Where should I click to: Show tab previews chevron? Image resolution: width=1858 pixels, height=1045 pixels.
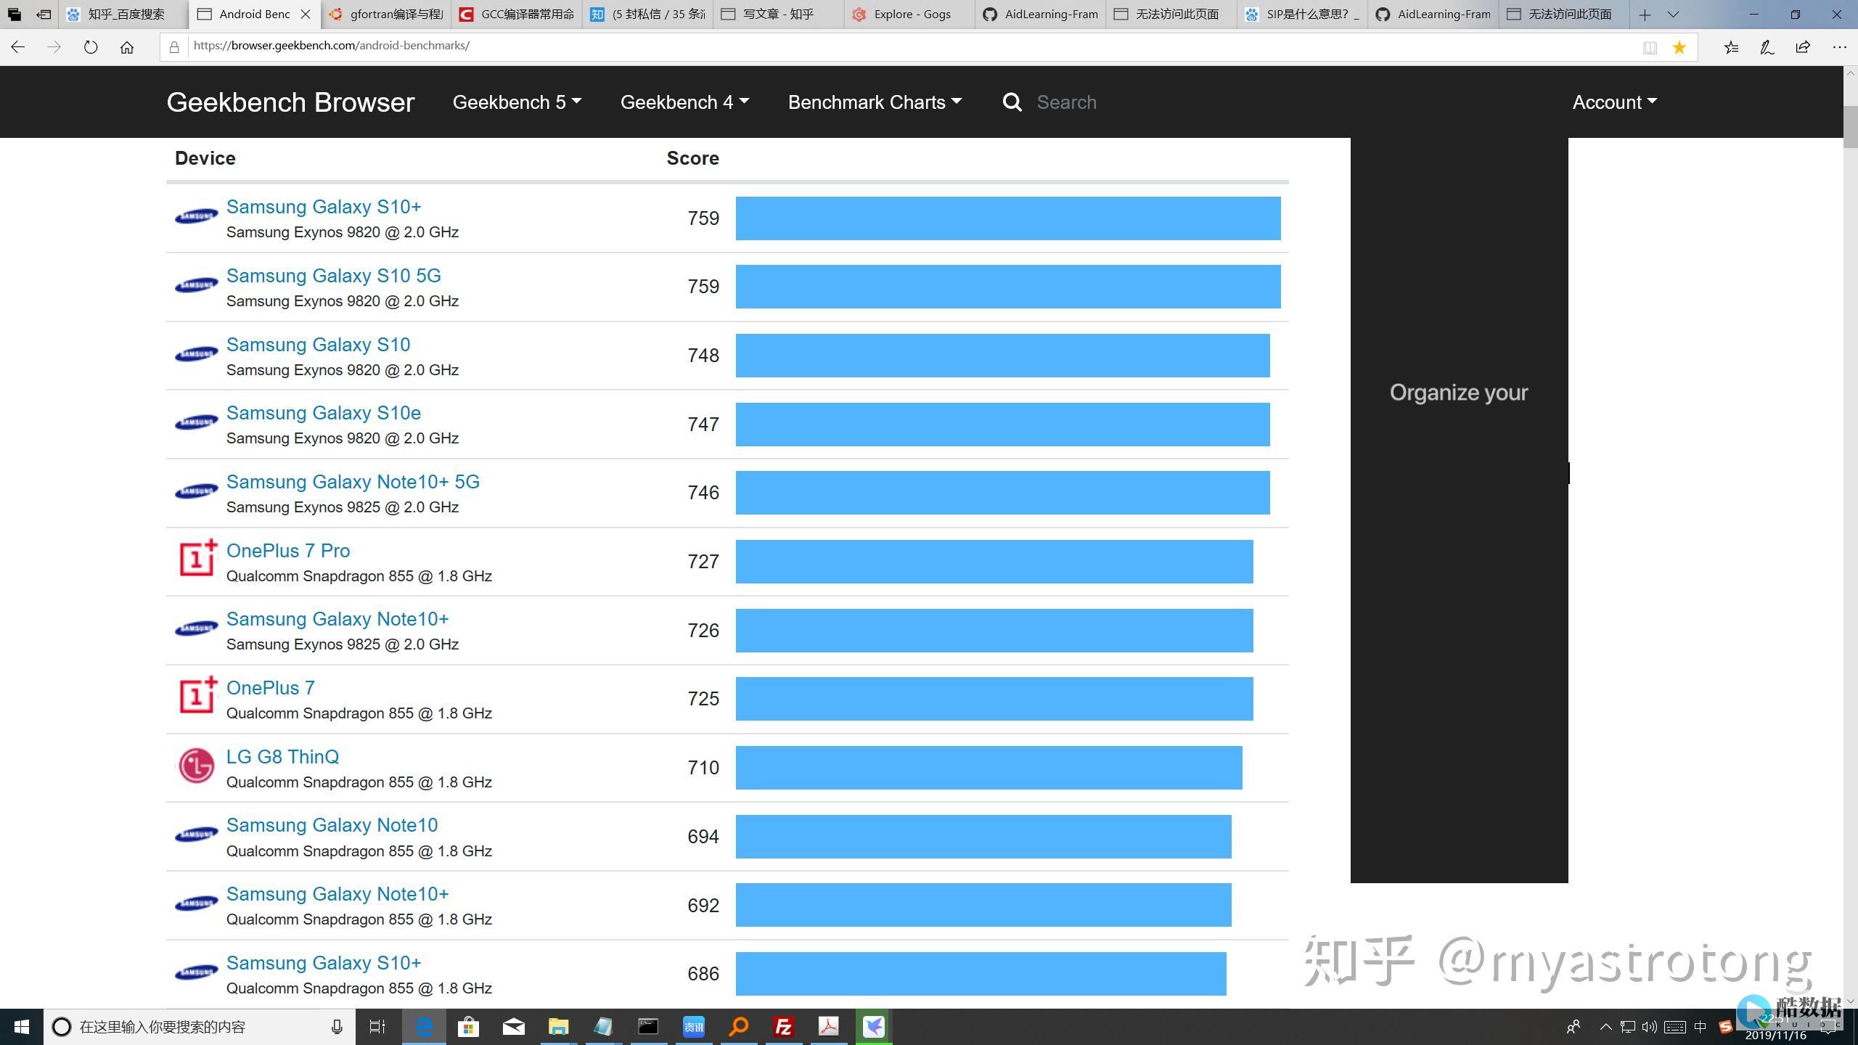[x=1674, y=15]
